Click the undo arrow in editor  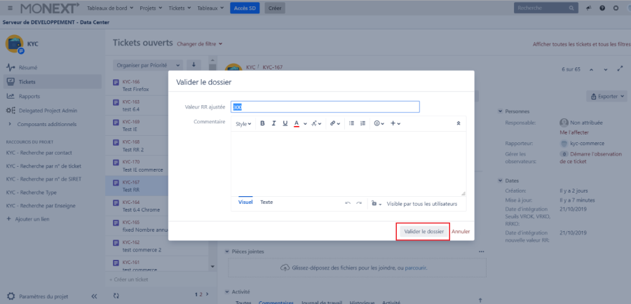pyautogui.click(x=348, y=203)
